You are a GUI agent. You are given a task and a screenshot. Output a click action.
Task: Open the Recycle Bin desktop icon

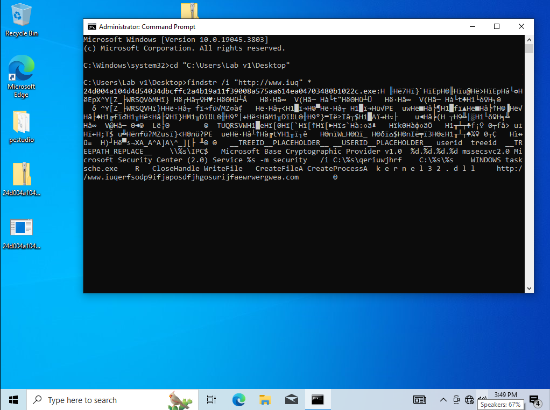point(21,20)
